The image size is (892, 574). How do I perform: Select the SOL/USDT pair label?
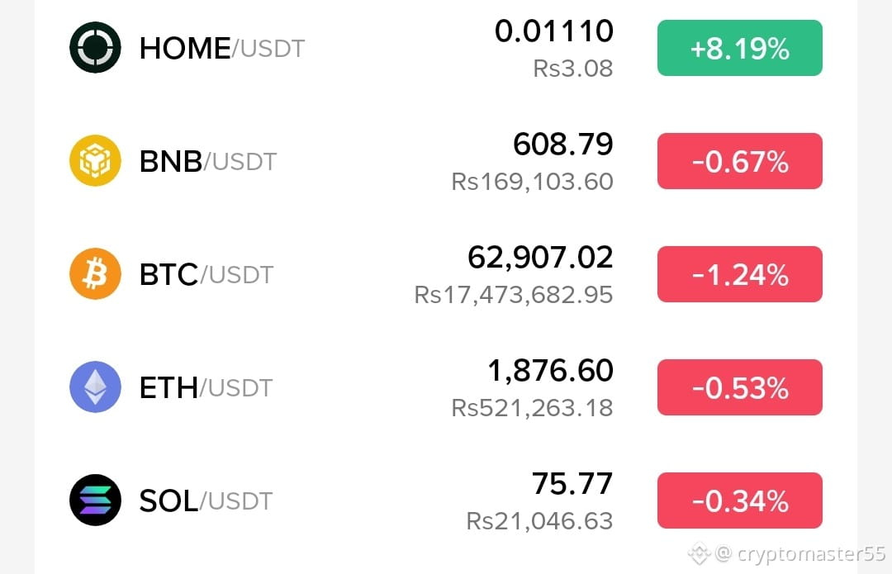click(206, 501)
